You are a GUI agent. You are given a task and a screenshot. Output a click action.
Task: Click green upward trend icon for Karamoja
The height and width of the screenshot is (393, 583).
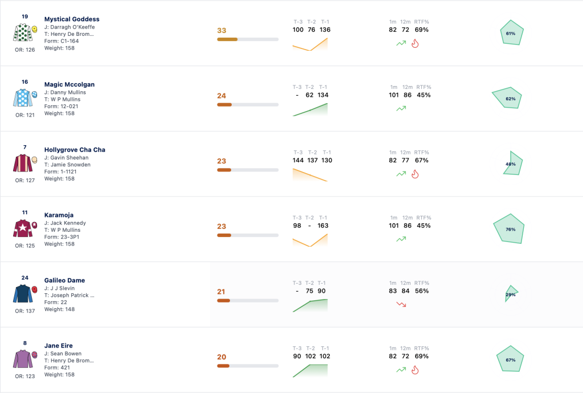tap(401, 239)
